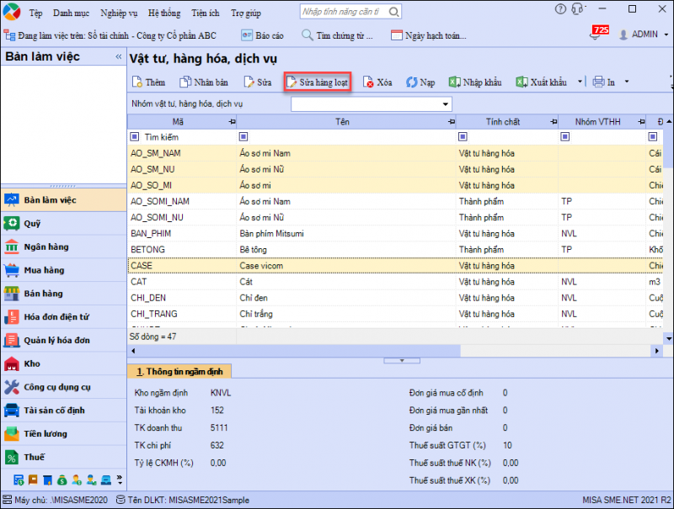Select the Thông tin ngầm định tab
The image size is (674, 509).
point(179,371)
